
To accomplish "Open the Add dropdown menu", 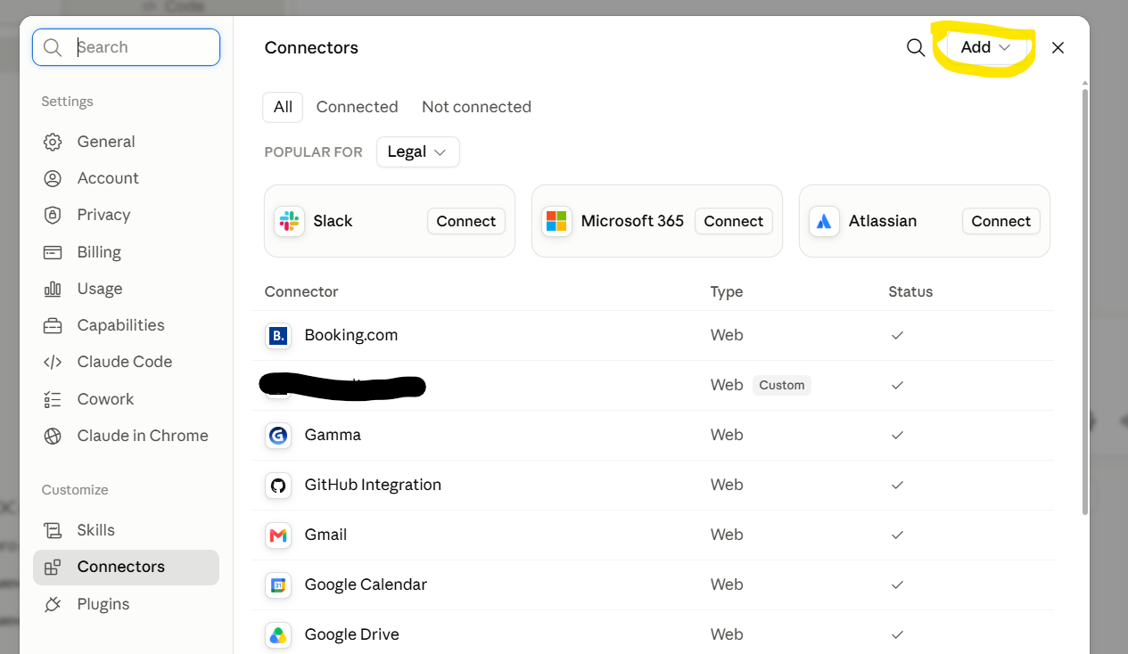I will click(985, 47).
